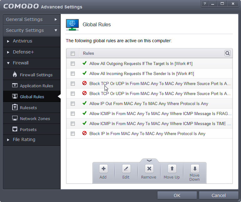Screen dimensions: 241x202
Task: Open the search magnifier in Rules header
Action: point(228,53)
